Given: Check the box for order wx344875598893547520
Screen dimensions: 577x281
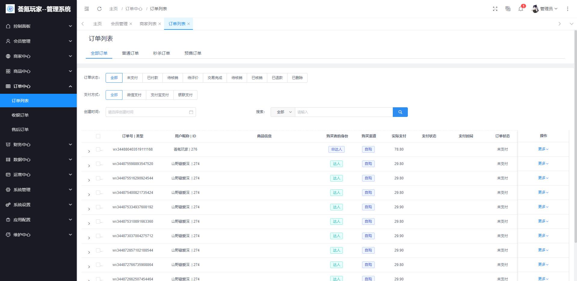Looking at the screenshot, I should point(98,164).
